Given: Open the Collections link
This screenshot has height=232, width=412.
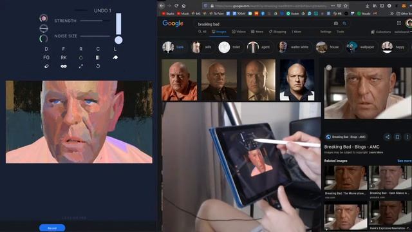Looking at the screenshot, I should tap(381, 32).
